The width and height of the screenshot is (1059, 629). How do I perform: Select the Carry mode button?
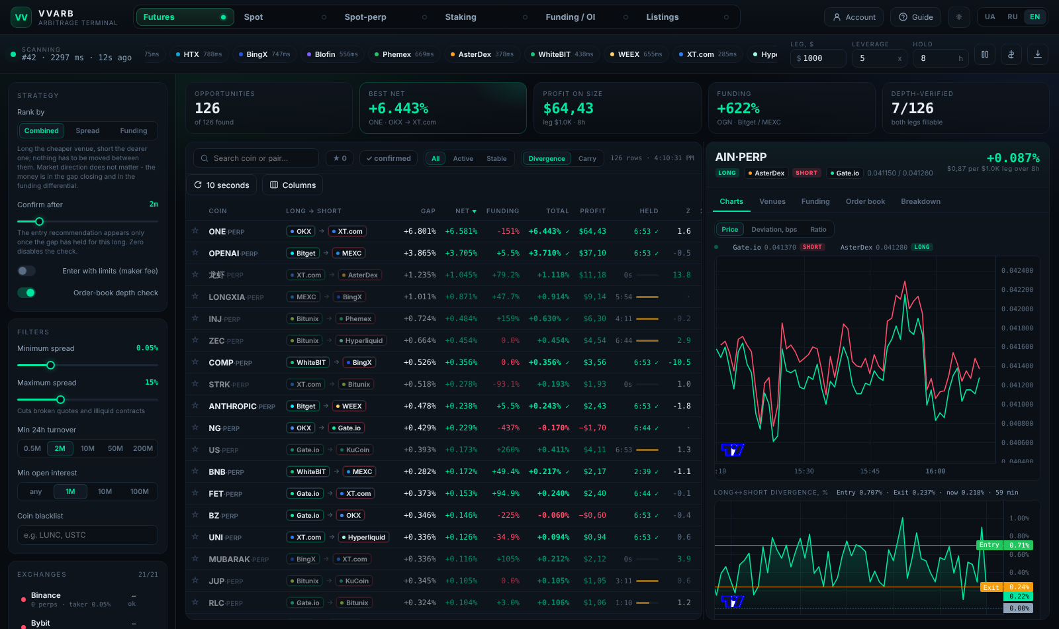click(587, 158)
